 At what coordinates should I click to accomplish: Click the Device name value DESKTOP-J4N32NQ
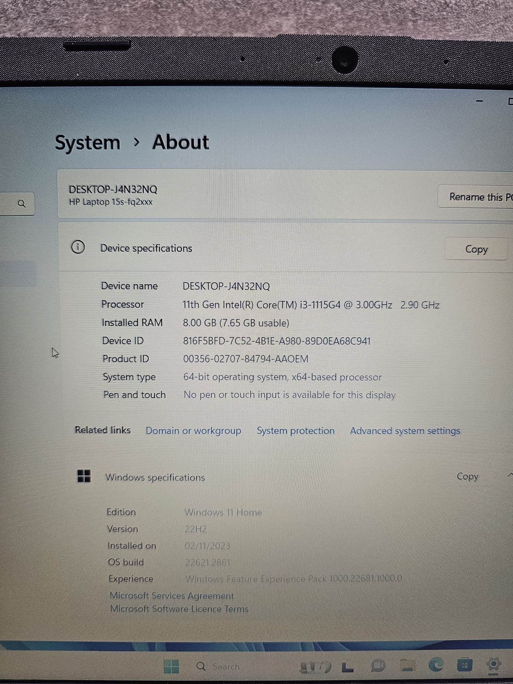click(x=226, y=286)
